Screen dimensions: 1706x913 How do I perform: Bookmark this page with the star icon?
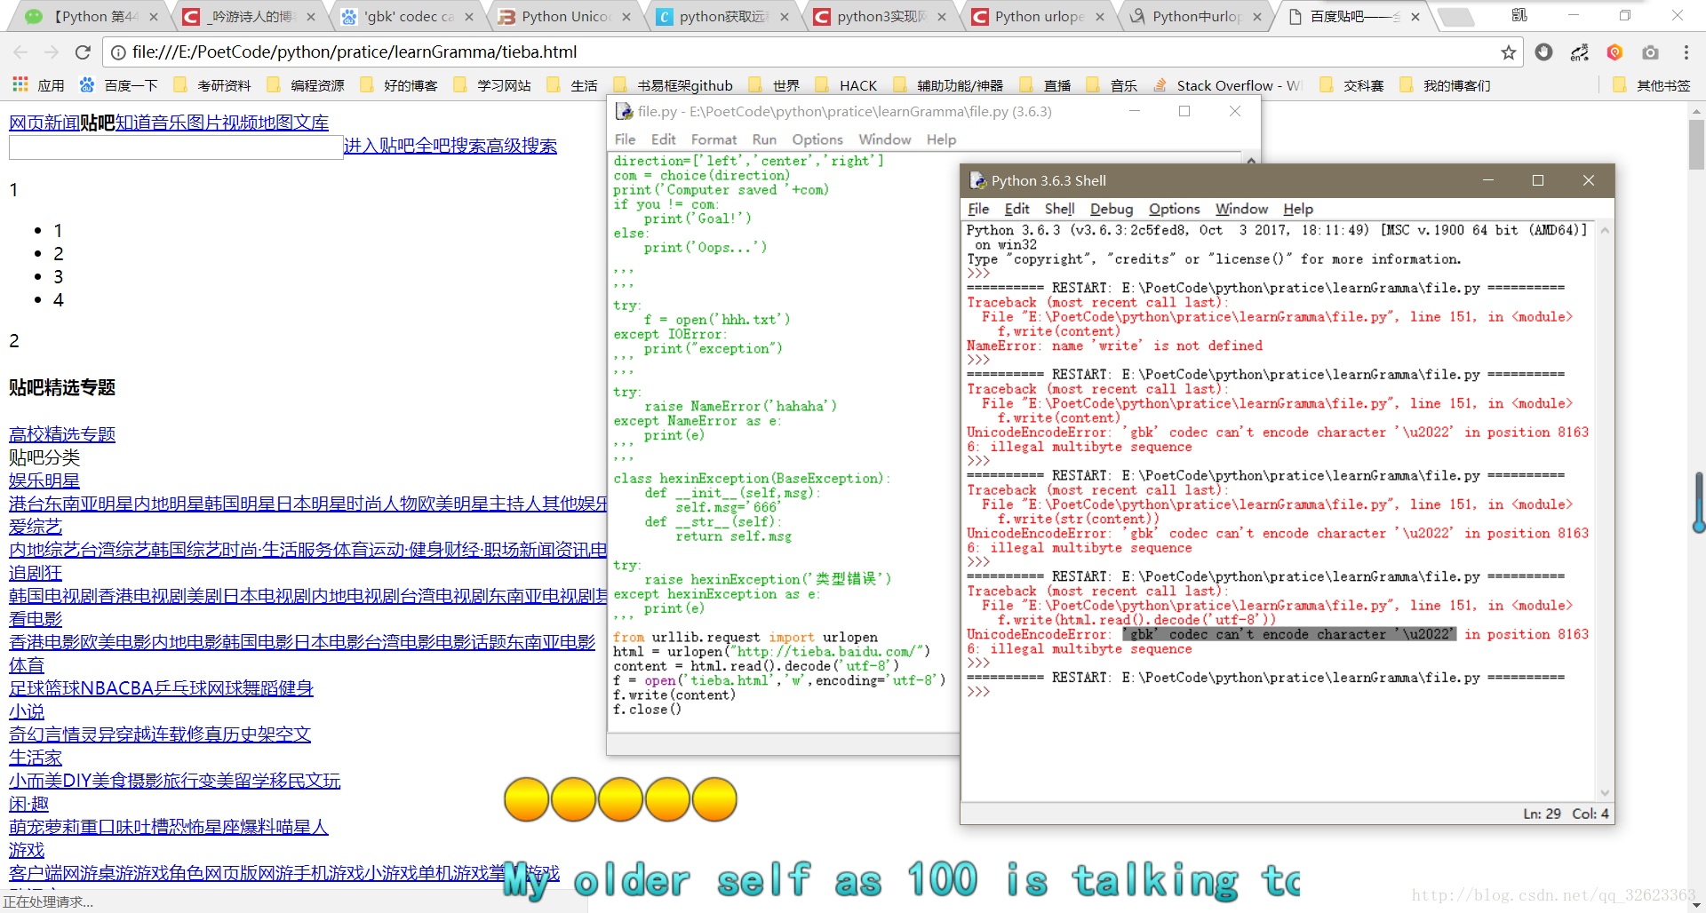1508,52
